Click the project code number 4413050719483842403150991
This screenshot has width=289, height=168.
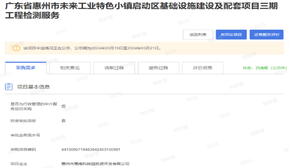[x=91, y=150]
